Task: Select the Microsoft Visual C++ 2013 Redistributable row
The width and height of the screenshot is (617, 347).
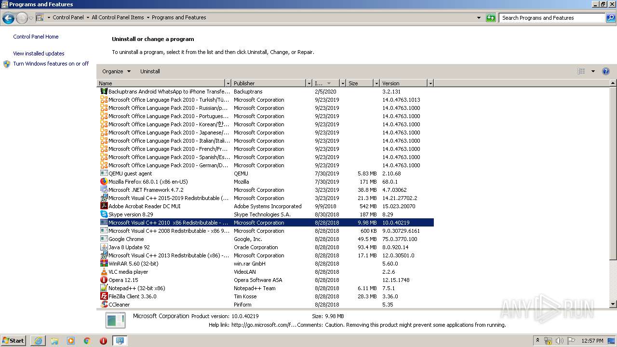Action: 266,255
